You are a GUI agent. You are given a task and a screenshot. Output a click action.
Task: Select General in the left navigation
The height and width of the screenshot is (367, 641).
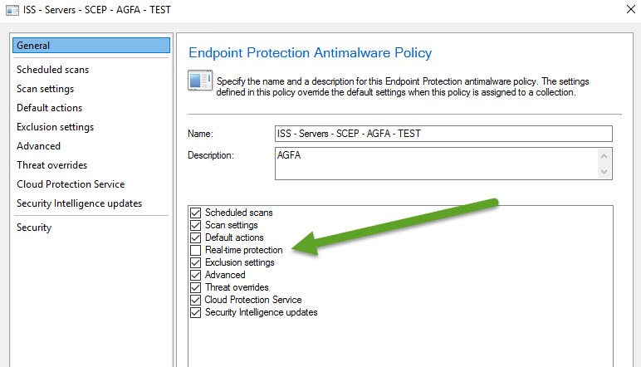91,46
